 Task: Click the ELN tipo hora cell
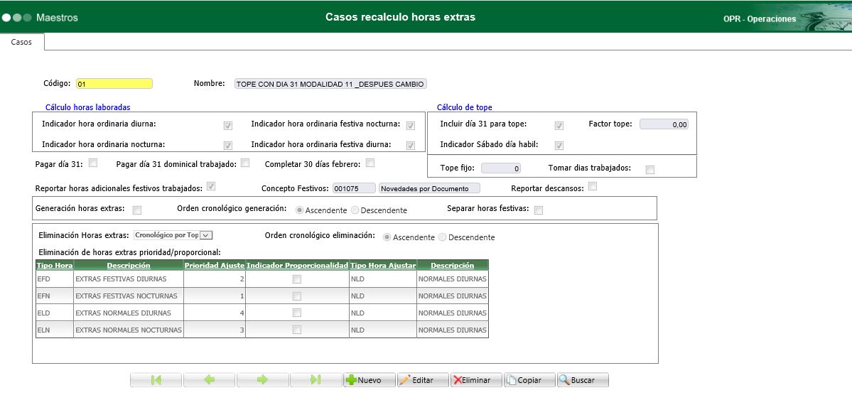[x=54, y=330]
